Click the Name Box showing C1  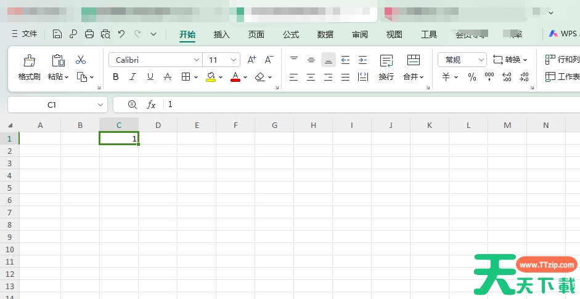(x=52, y=105)
